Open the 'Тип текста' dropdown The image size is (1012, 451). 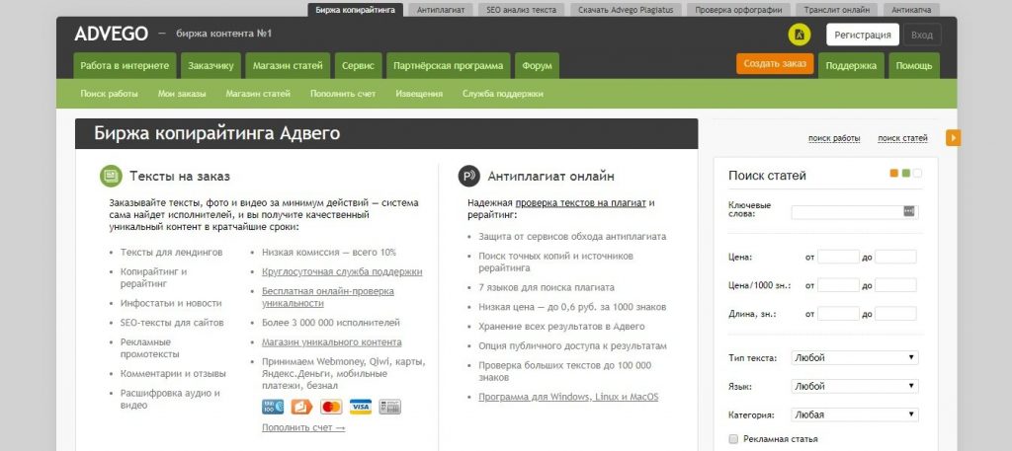coord(855,357)
